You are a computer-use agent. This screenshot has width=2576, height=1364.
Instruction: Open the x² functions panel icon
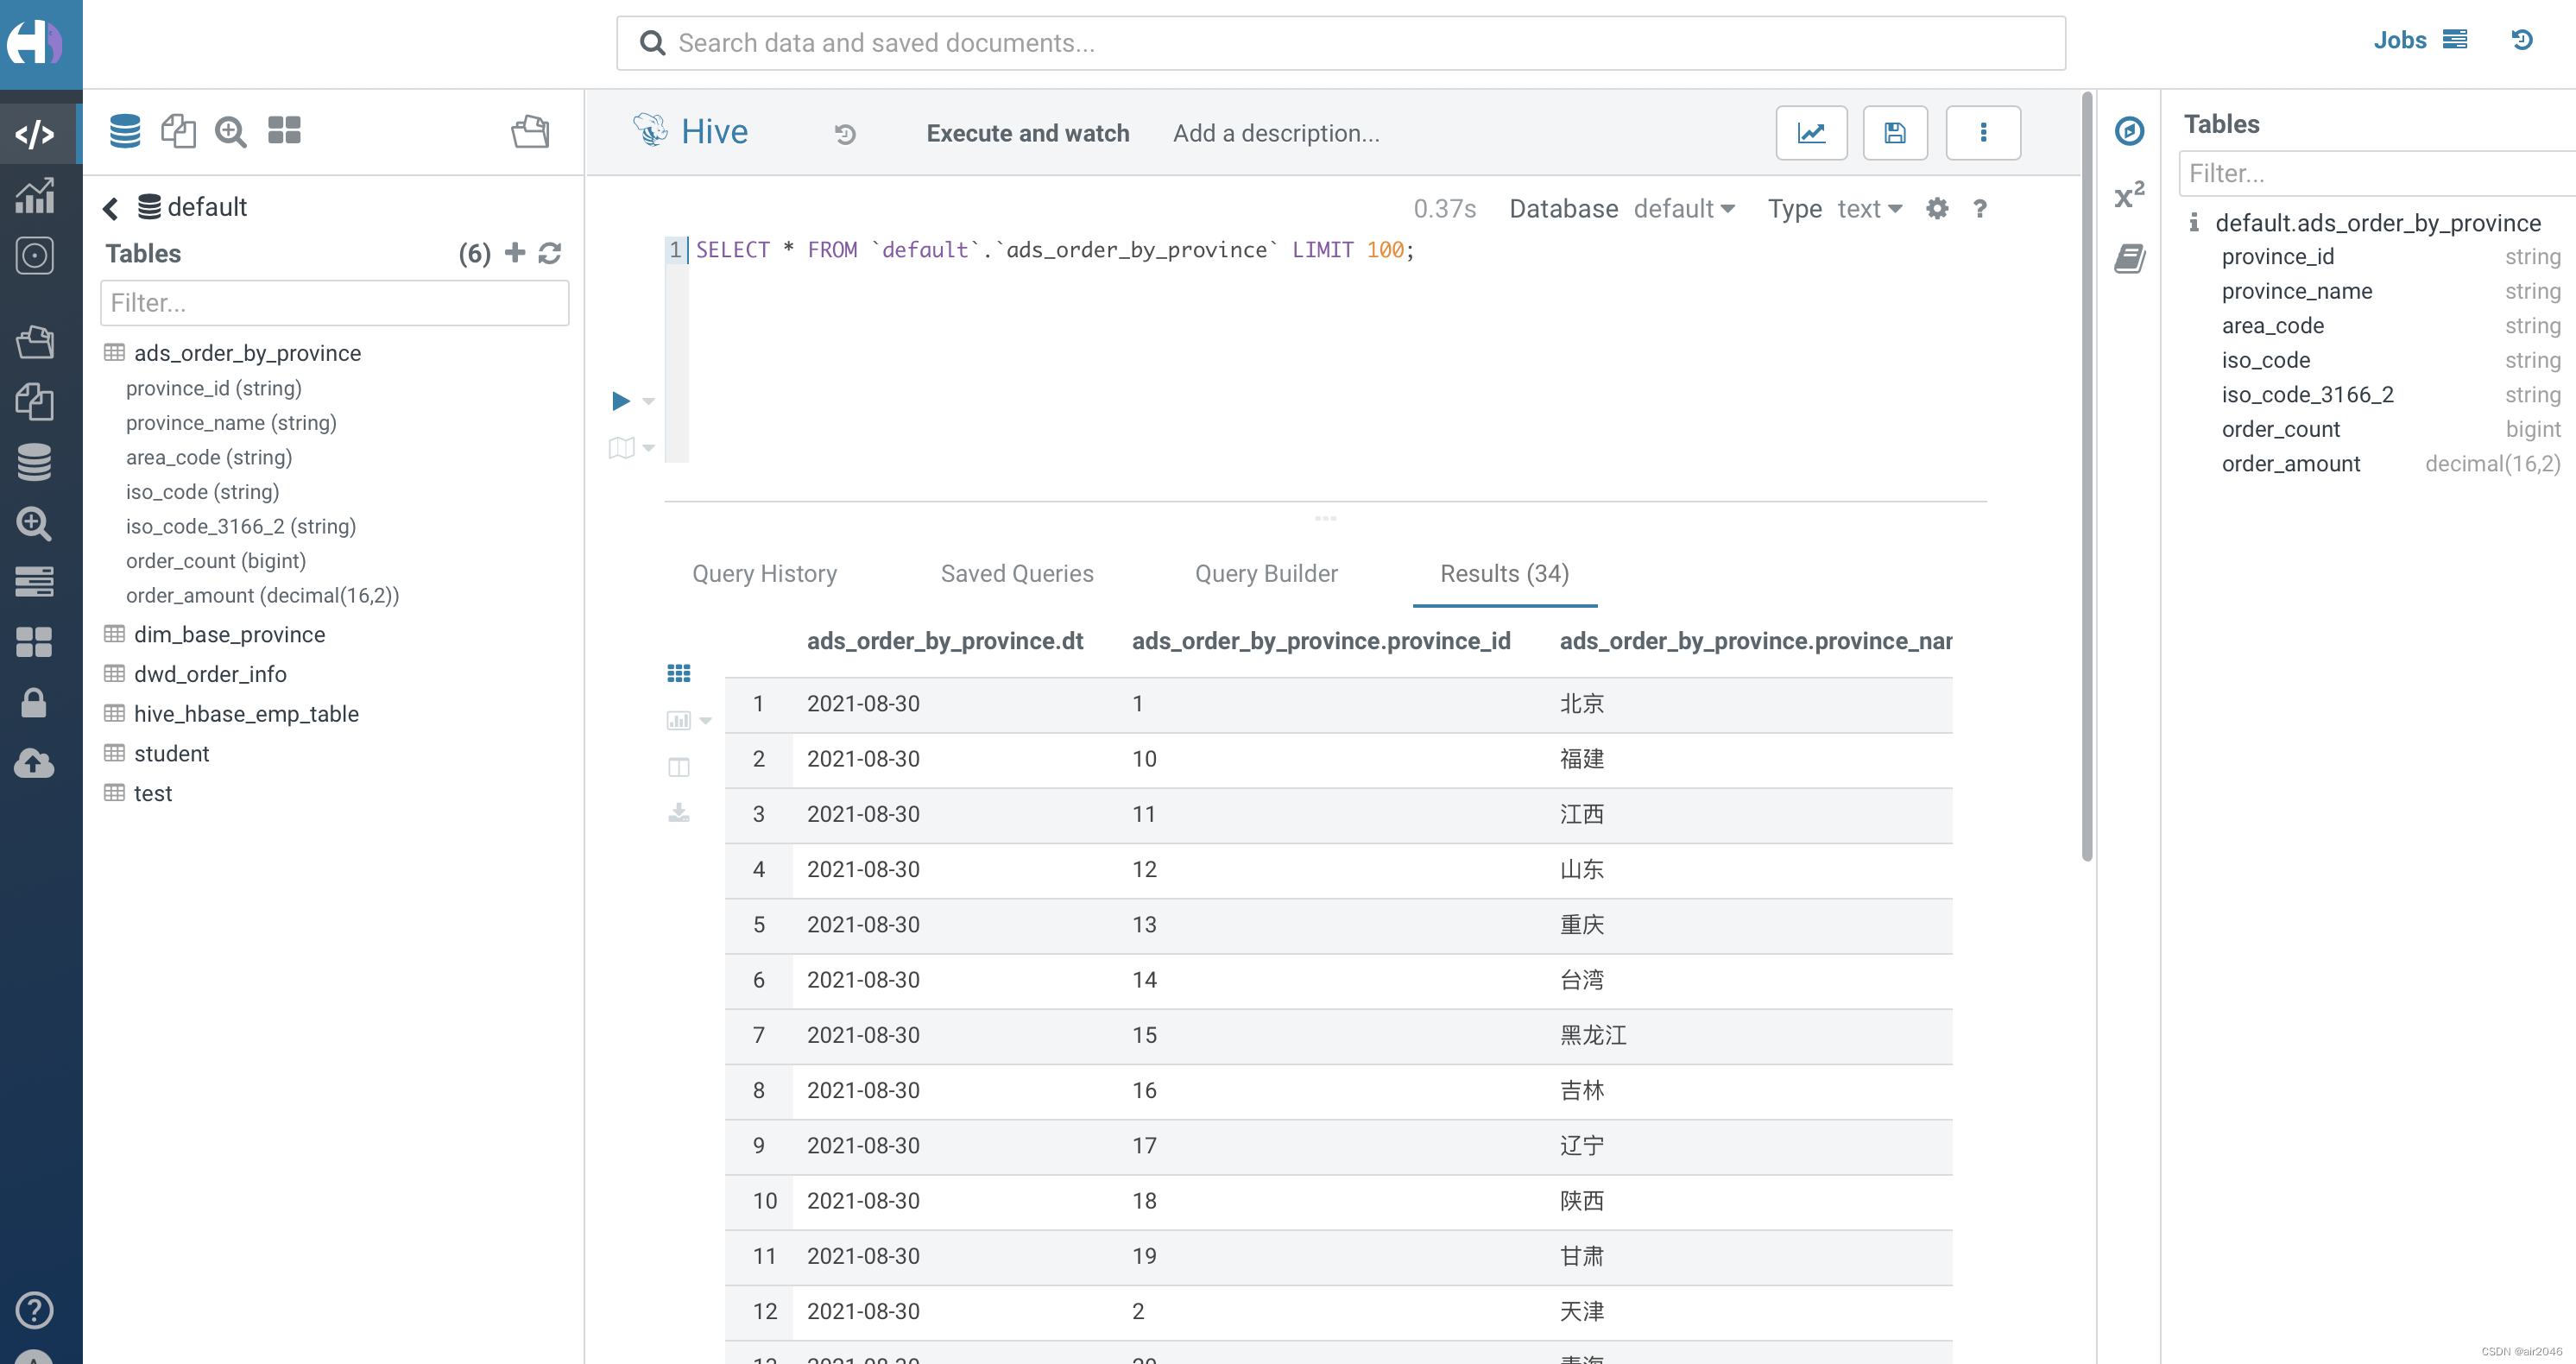[2129, 194]
